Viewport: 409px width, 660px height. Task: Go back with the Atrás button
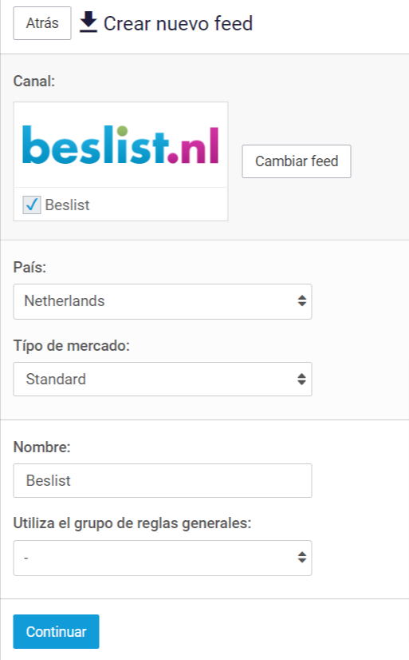(42, 23)
